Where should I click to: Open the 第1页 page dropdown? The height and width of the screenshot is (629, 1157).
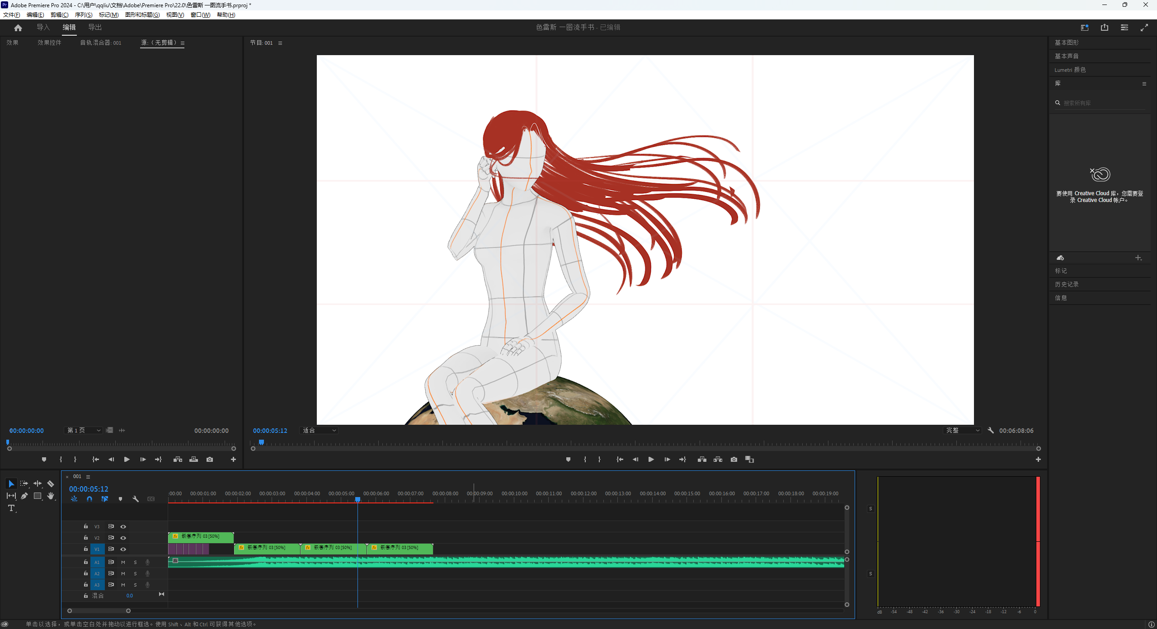[x=84, y=430]
